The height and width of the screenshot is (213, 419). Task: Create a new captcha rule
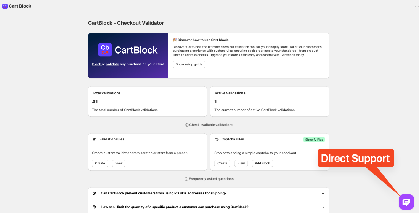tap(222, 164)
